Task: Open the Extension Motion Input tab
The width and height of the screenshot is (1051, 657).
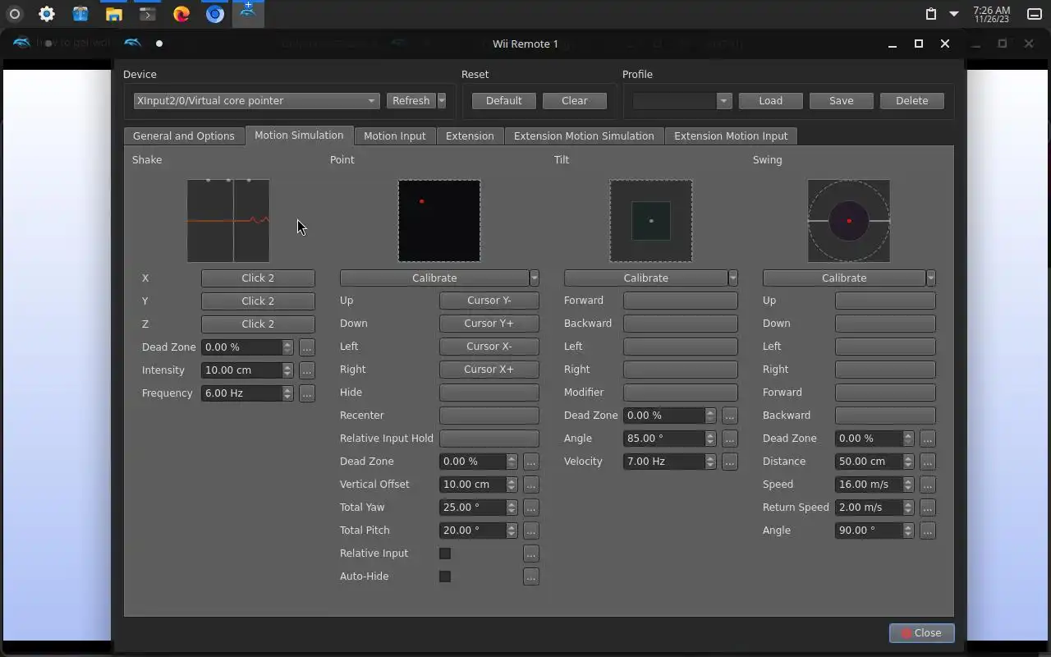Action: 731,136
